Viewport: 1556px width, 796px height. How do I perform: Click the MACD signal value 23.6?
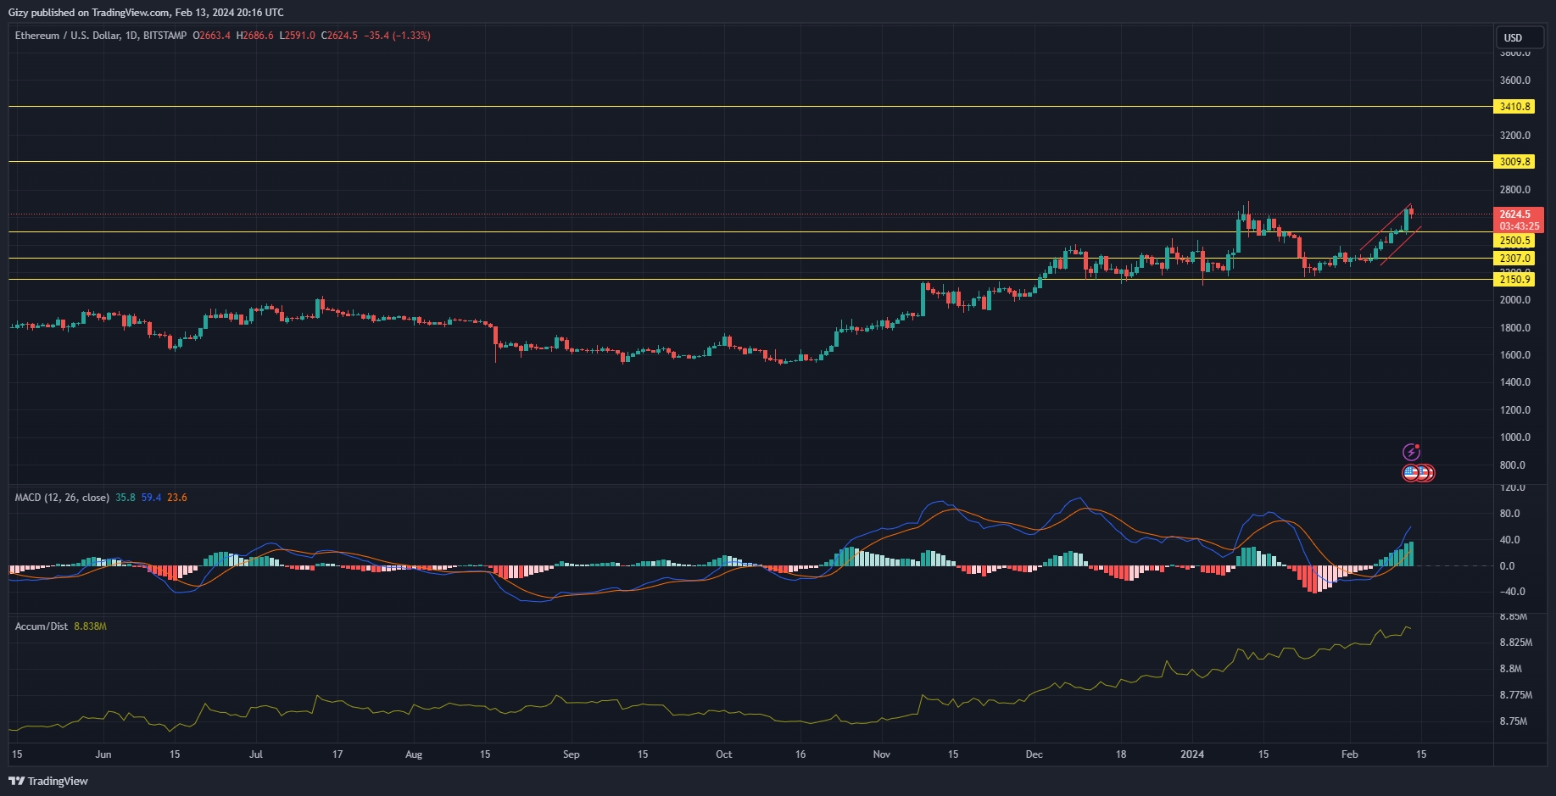177,498
